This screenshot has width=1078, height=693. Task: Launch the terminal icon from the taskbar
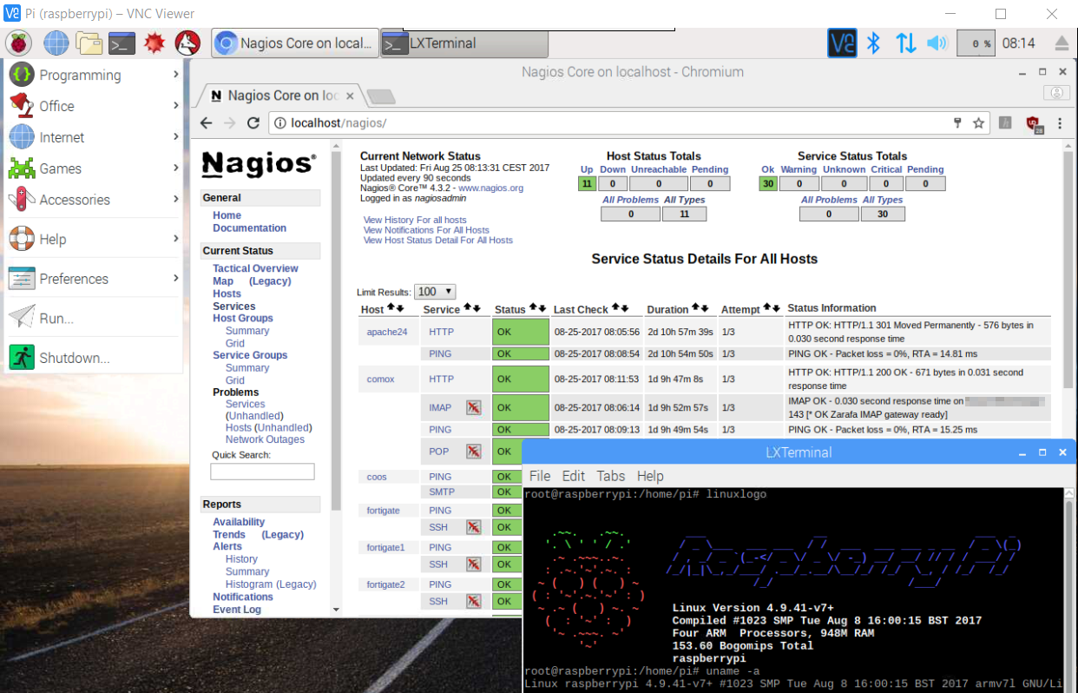tap(123, 42)
